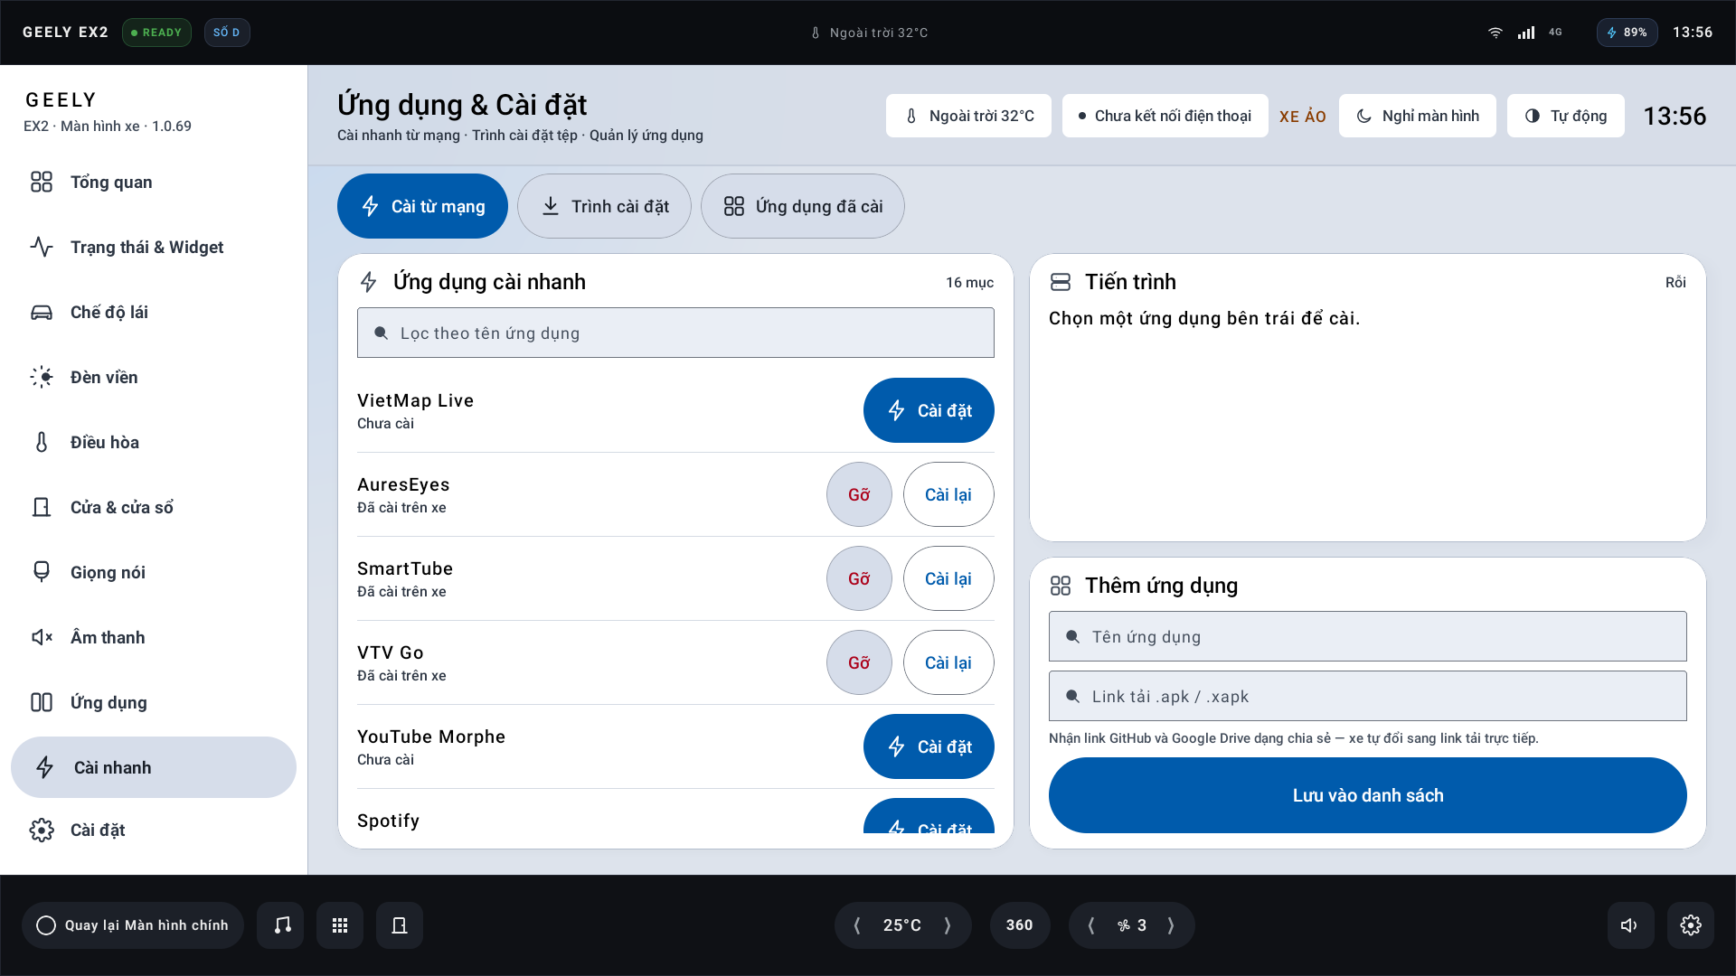The height and width of the screenshot is (976, 1736).
Task: Tap the door icon in bottom bar
Action: pos(400,925)
